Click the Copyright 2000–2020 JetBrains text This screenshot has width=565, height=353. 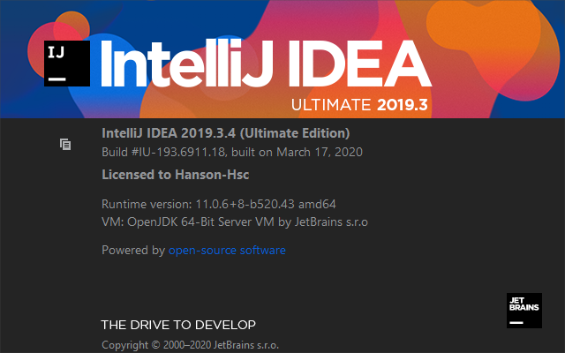pos(191,345)
